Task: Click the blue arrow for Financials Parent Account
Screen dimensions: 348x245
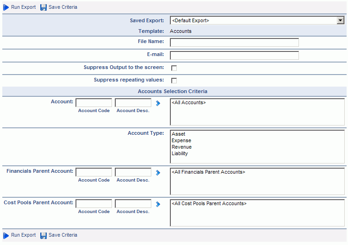Action: 158,173
